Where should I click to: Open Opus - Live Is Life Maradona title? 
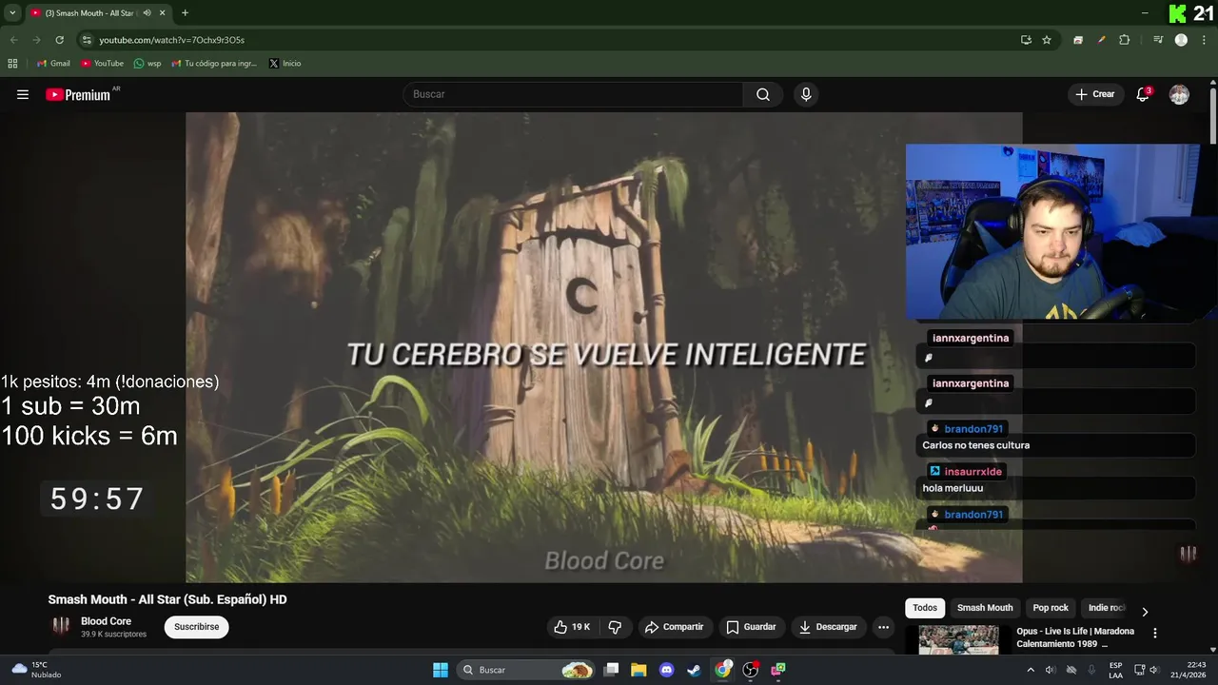[1075, 637]
